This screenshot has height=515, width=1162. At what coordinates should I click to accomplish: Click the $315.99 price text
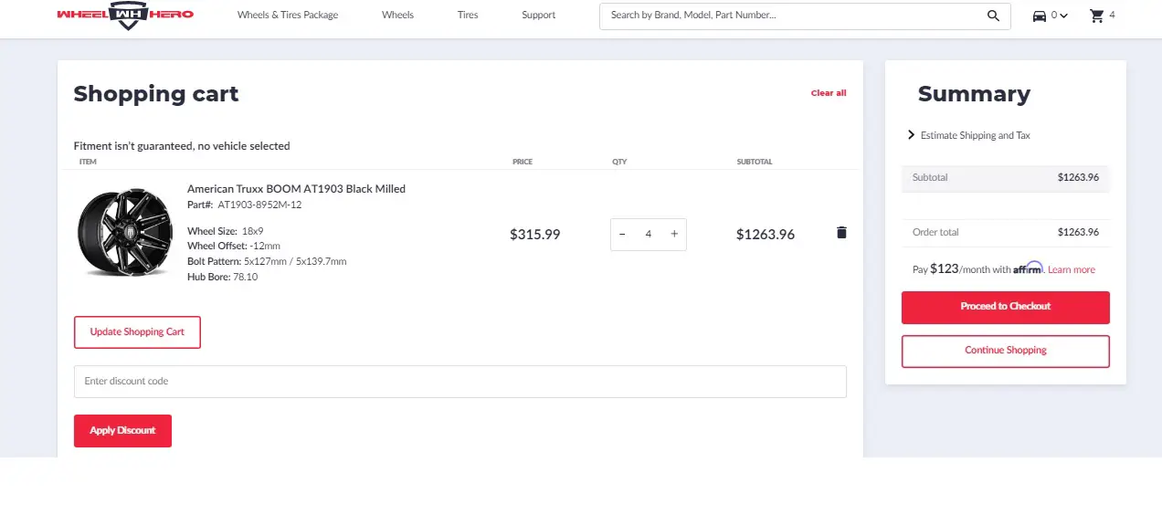pos(534,235)
